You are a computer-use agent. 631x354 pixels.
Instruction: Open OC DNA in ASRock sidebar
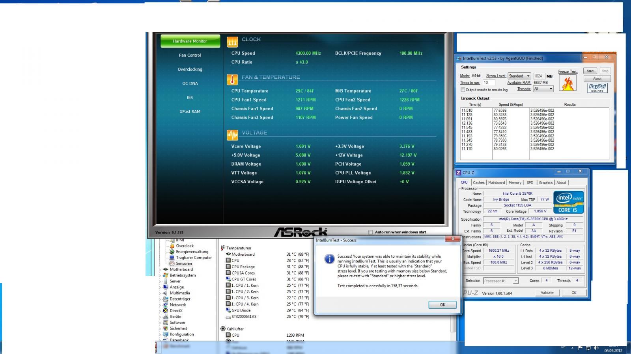pyautogui.click(x=190, y=83)
